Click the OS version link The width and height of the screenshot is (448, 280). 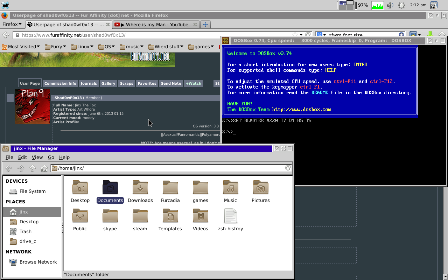[206, 126]
